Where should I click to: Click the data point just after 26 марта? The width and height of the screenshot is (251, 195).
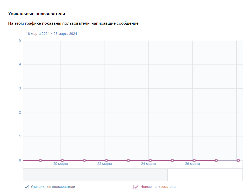pos(216,160)
